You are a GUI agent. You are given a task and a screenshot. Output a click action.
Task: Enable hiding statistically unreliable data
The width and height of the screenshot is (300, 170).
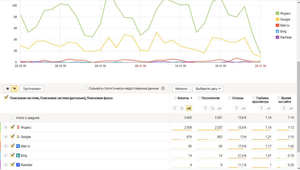pos(86,89)
